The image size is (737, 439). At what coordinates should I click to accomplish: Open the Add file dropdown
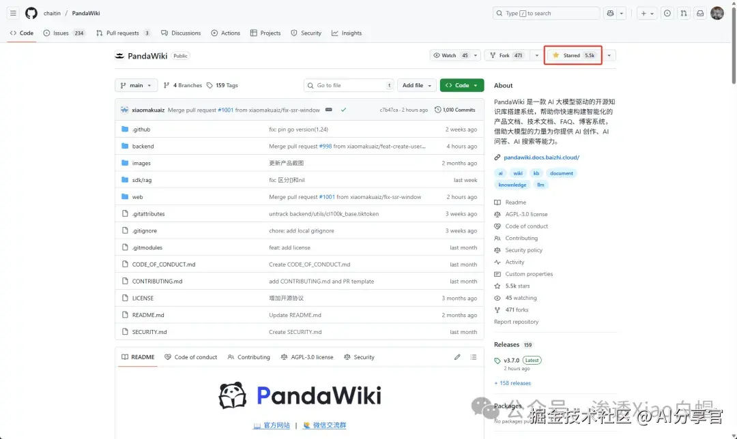point(417,85)
